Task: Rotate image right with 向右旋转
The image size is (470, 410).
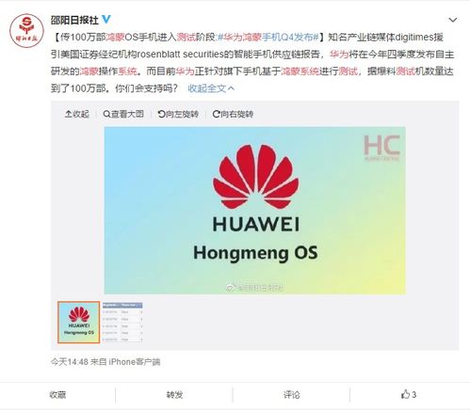Action: tap(233, 114)
